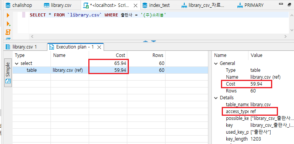Click the library.csv (ref) name cell
This screenshot has height=144, width=294.
(68, 70)
